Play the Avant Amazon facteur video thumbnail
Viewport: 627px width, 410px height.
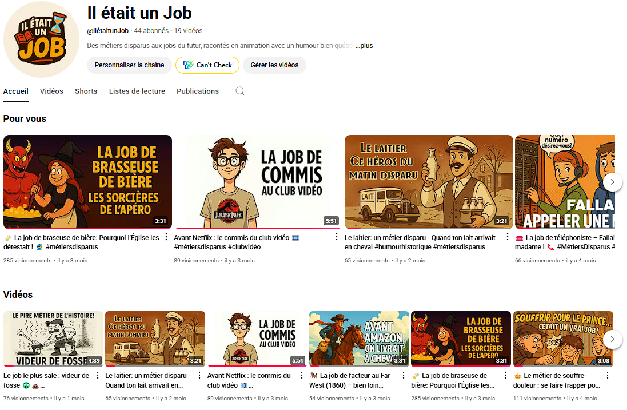click(x=359, y=339)
